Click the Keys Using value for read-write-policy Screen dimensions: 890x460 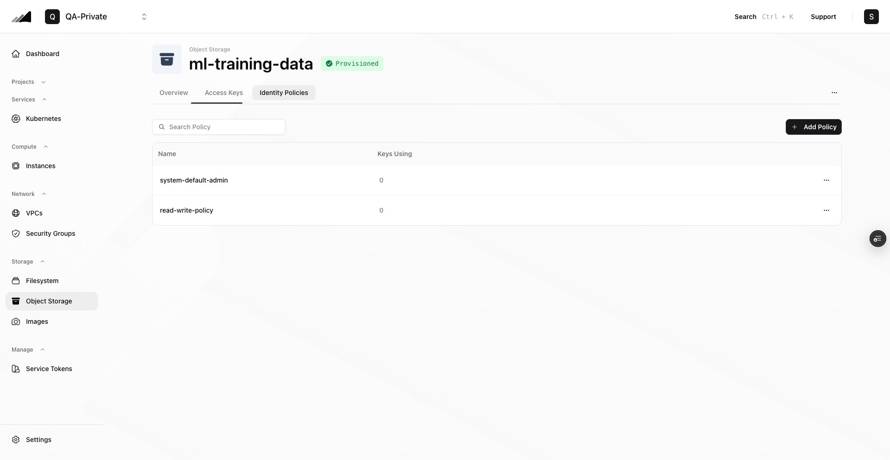click(x=381, y=210)
